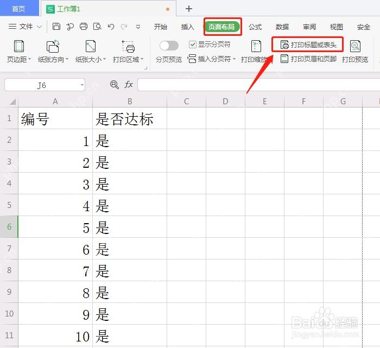Screen dimensions: 380x348
Task: Switch to the 数据 ribbon tab
Action: [282, 27]
